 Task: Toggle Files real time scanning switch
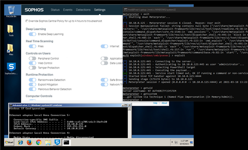(33, 46)
